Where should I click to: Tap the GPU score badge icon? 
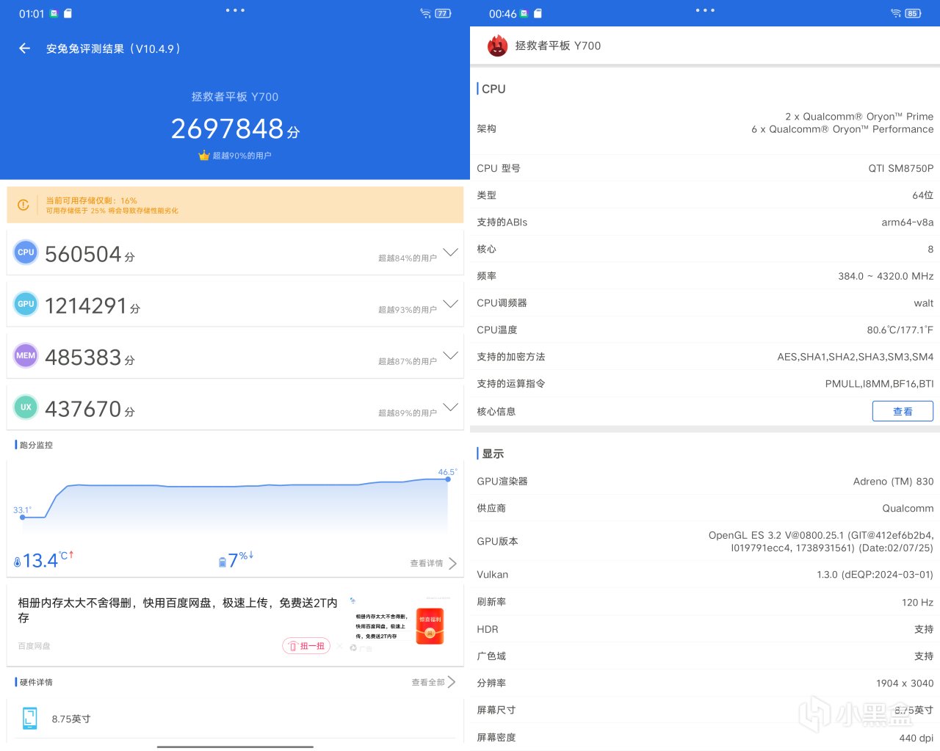point(26,304)
